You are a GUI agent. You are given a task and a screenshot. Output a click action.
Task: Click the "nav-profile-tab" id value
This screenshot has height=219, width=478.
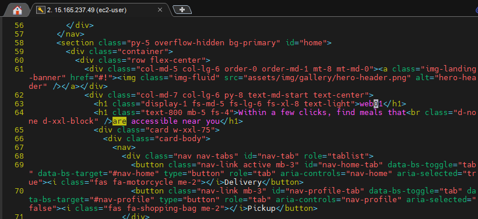322,191
